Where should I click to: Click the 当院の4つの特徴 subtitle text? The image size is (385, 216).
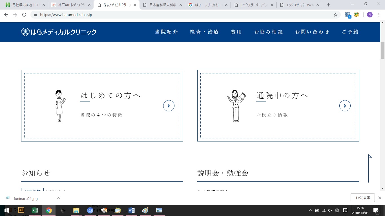[101, 115]
